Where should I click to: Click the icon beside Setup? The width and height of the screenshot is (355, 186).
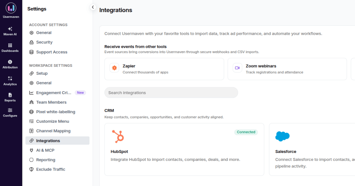(x=31, y=74)
